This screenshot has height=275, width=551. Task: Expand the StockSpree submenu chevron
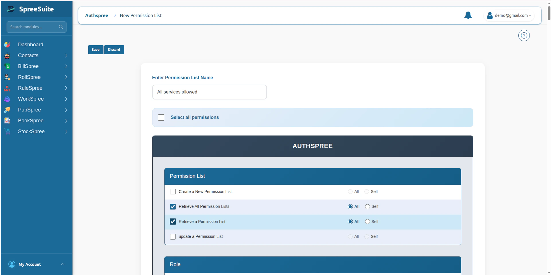(66, 131)
